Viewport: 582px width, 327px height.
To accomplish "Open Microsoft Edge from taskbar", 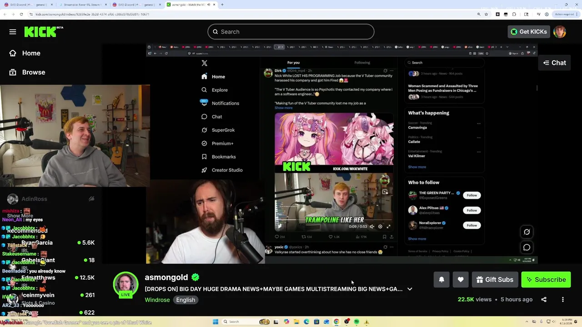I will point(306,322).
